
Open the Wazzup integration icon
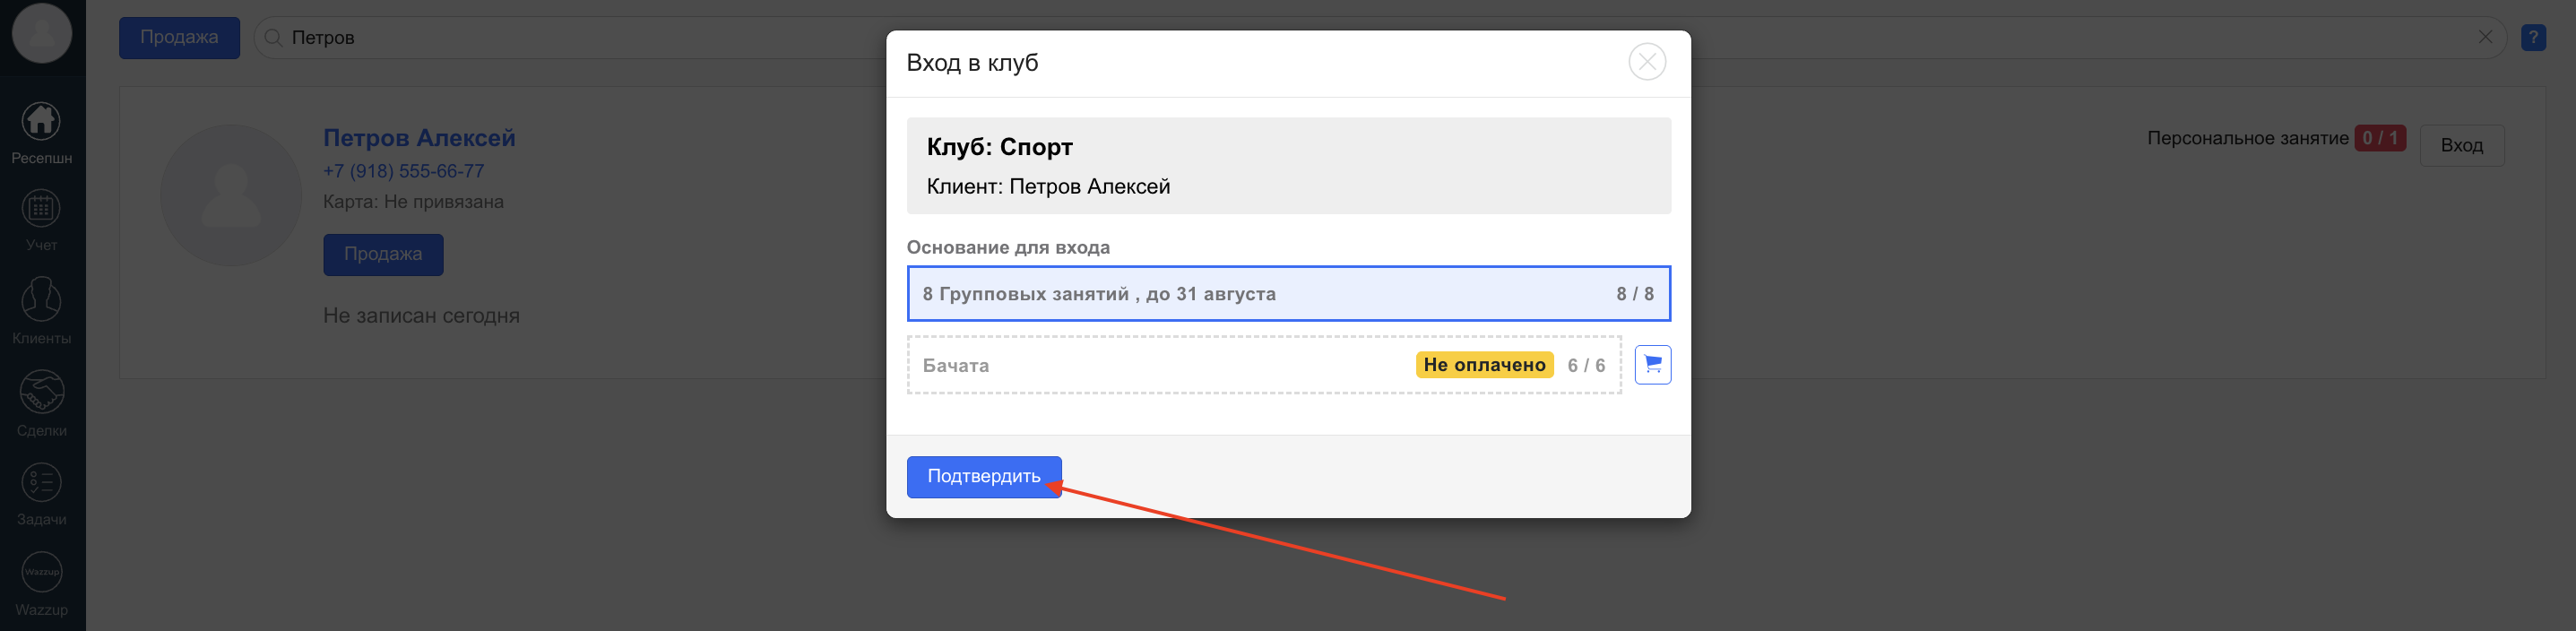[41, 572]
